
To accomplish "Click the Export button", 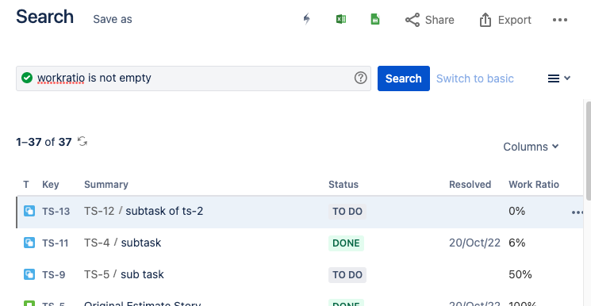I will pos(505,20).
